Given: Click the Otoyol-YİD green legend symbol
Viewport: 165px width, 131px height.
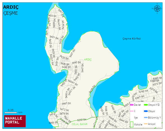Looking at the screenshot, I should point(146,105).
